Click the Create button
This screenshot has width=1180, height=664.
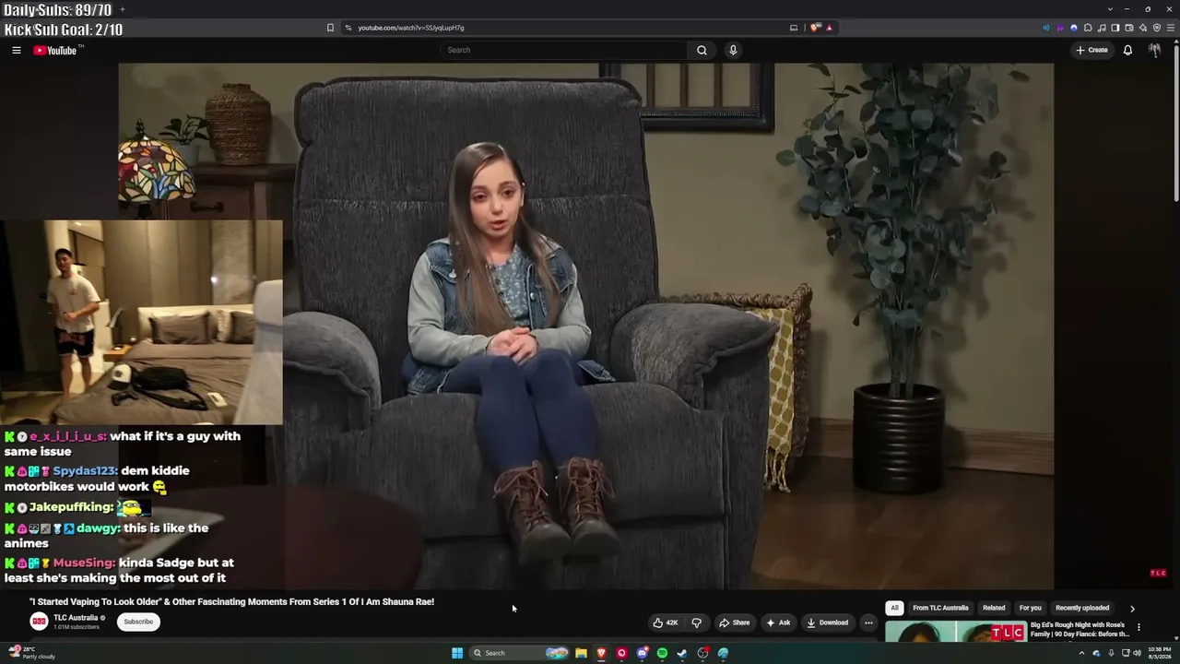(1091, 50)
